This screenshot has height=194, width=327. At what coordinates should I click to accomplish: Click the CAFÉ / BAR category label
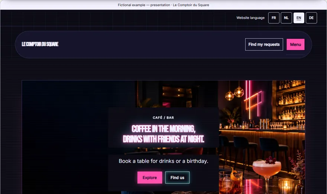163,118
